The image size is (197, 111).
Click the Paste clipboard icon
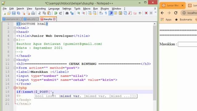point(49,13)
